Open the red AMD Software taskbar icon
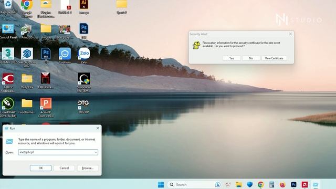 pyautogui.click(x=304, y=184)
